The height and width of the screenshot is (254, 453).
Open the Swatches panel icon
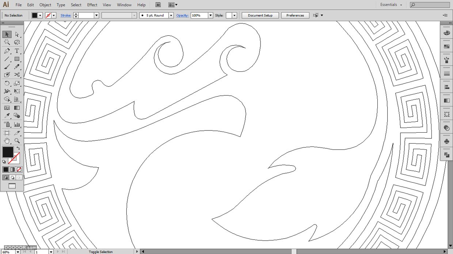tap(446, 46)
